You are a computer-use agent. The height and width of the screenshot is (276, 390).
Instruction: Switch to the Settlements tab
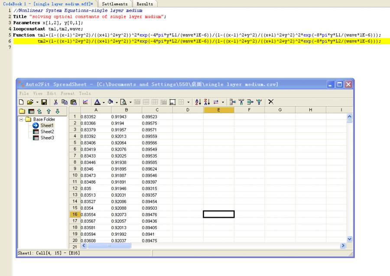tap(114, 4)
